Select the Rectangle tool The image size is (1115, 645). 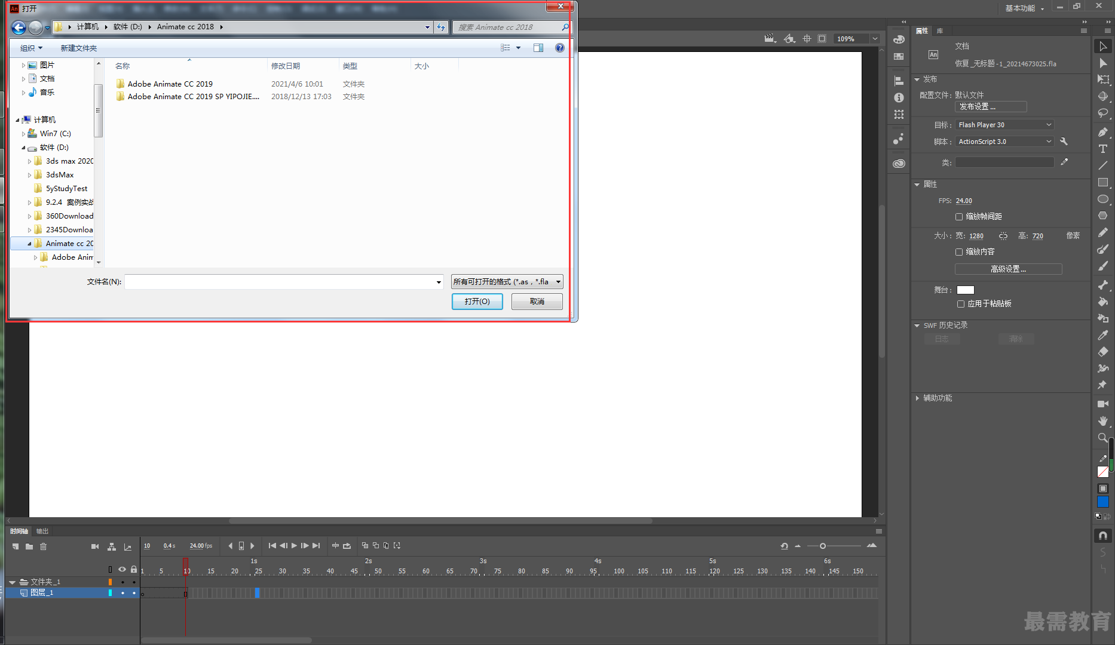click(1103, 182)
